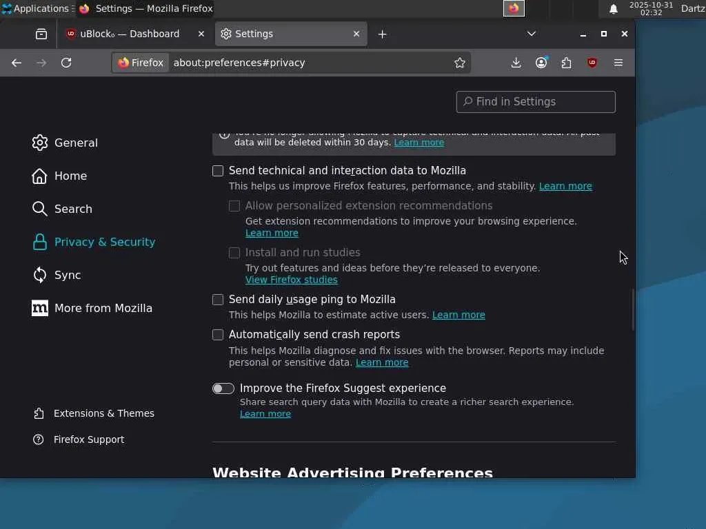Open Learn more for technical and interaction data
Image resolution: width=706 pixels, height=529 pixels.
(x=565, y=186)
